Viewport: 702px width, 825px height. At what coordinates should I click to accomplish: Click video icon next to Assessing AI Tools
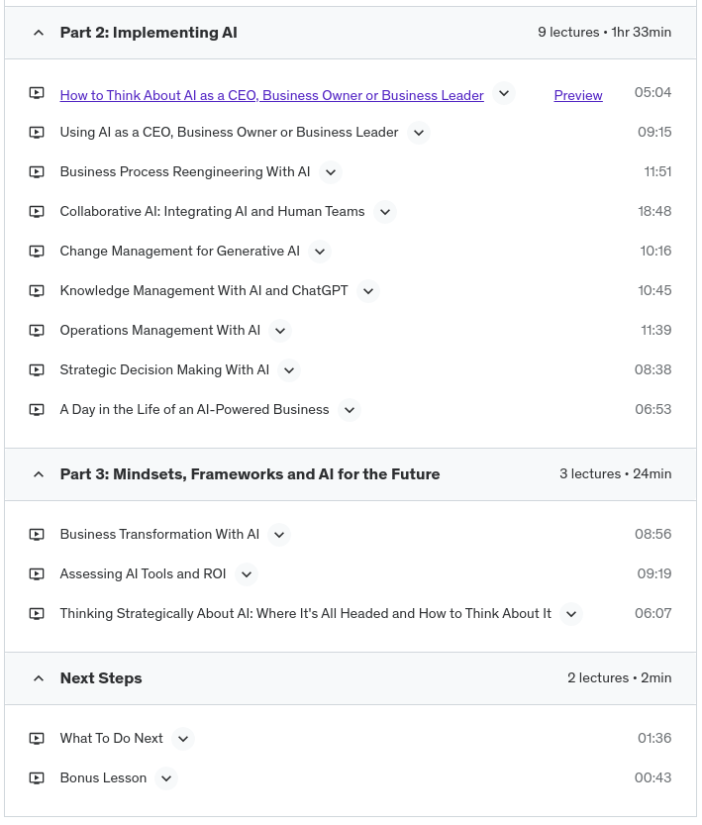[37, 574]
